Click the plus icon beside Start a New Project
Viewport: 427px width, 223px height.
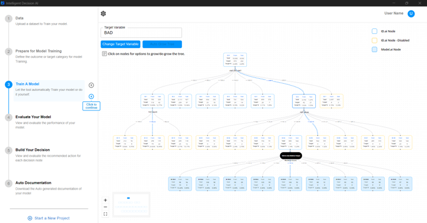30,218
